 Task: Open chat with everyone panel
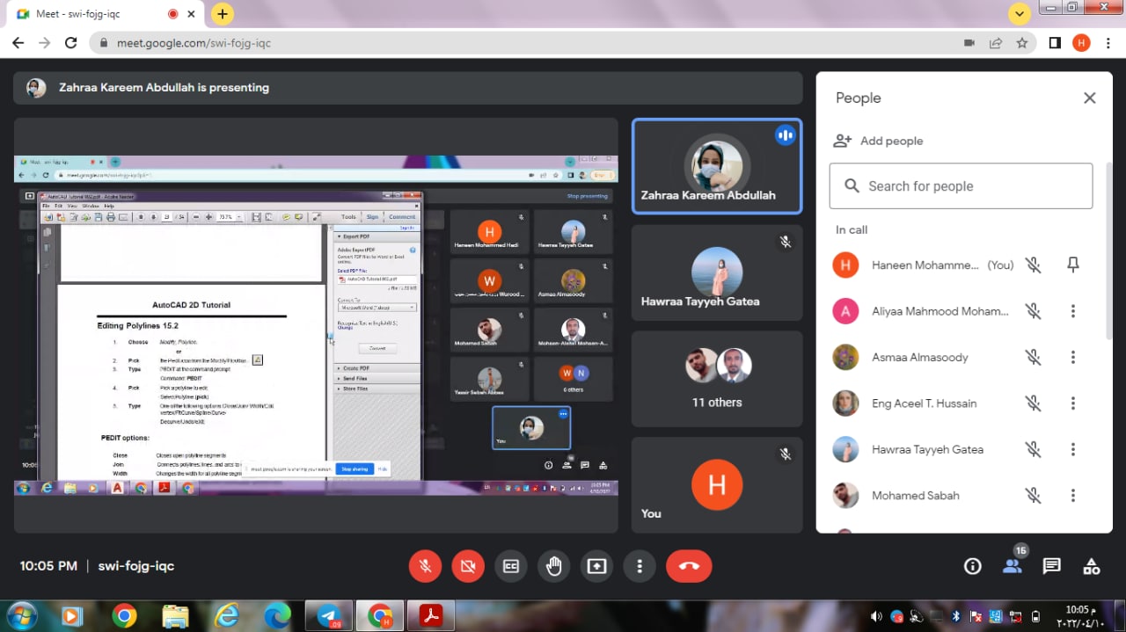coord(1051,567)
